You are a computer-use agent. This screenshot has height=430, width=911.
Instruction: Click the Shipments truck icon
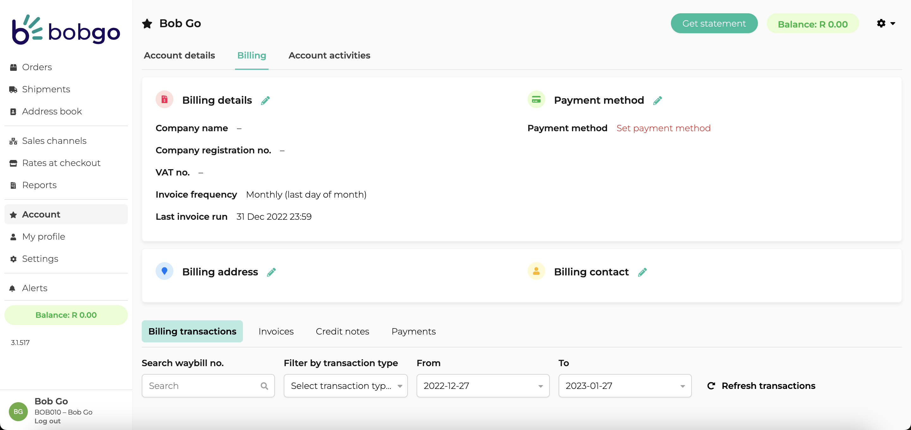13,89
